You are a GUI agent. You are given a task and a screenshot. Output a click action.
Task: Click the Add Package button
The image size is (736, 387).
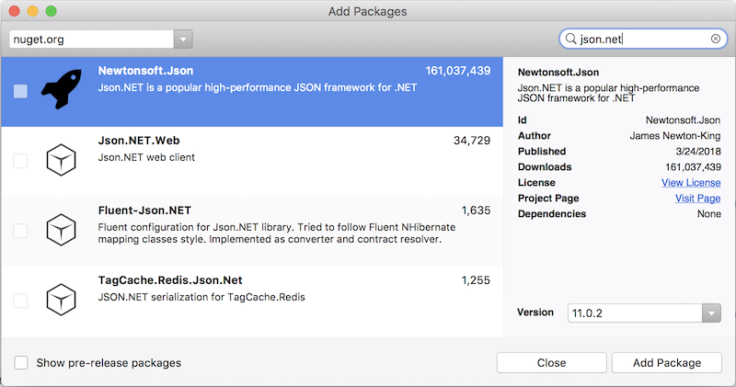pyautogui.click(x=666, y=362)
